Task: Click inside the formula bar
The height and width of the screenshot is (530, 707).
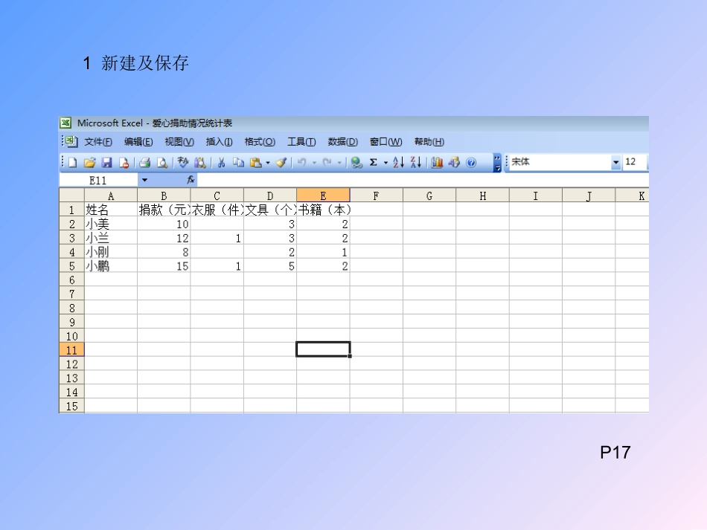Action: click(423, 180)
